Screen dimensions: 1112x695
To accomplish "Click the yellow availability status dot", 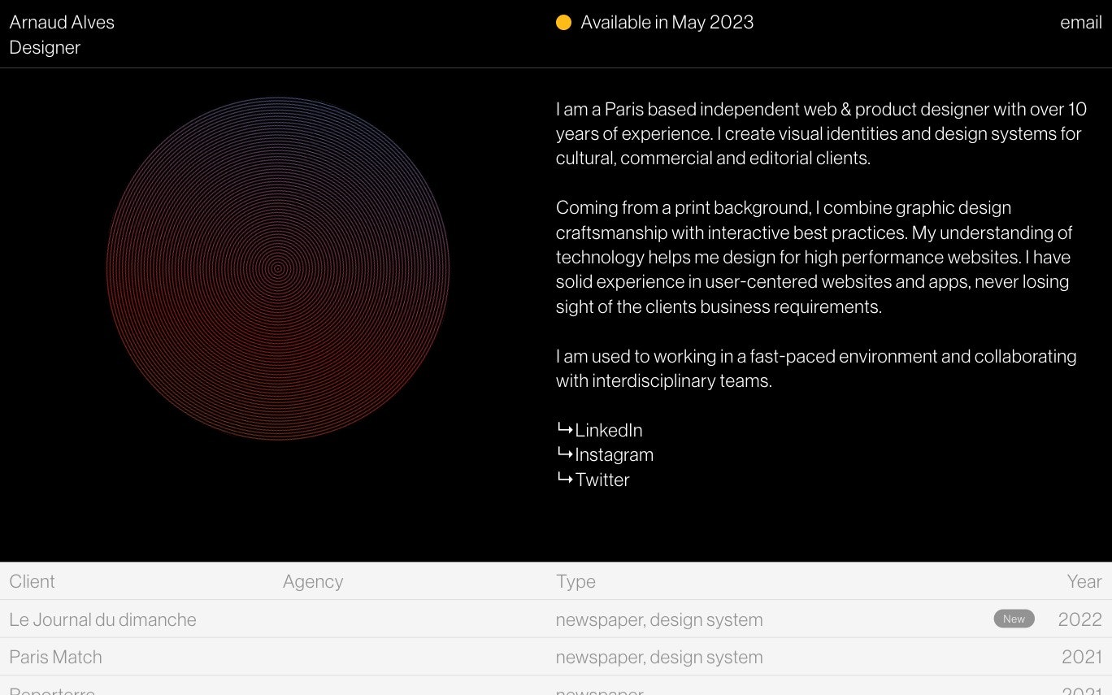I will point(563,23).
